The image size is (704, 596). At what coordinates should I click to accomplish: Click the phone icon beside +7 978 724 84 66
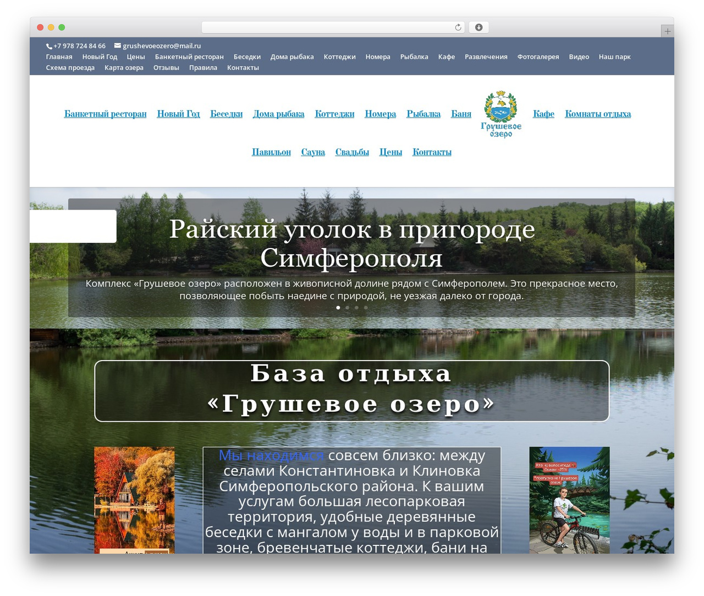pos(49,46)
